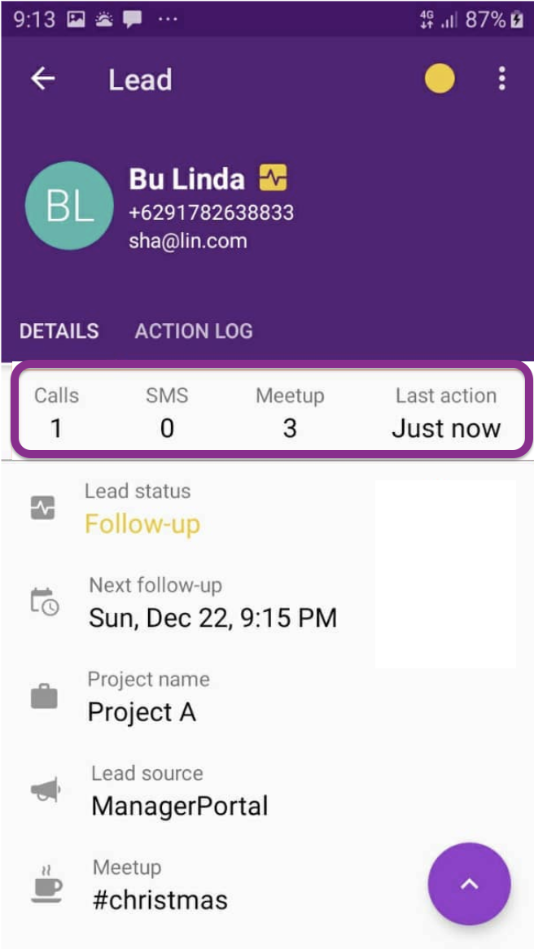Viewport: 534px width, 949px height.
Task: Tap the back arrow to leave Lead screen
Action: (x=42, y=79)
